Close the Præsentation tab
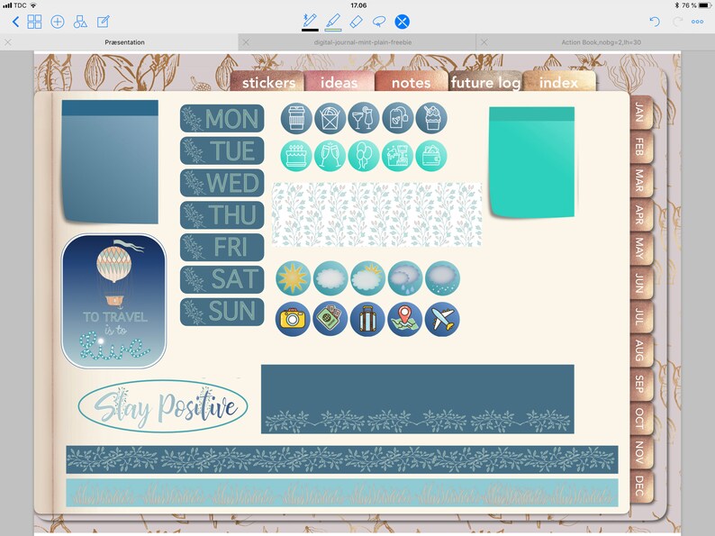The height and width of the screenshot is (536, 715). 8,42
